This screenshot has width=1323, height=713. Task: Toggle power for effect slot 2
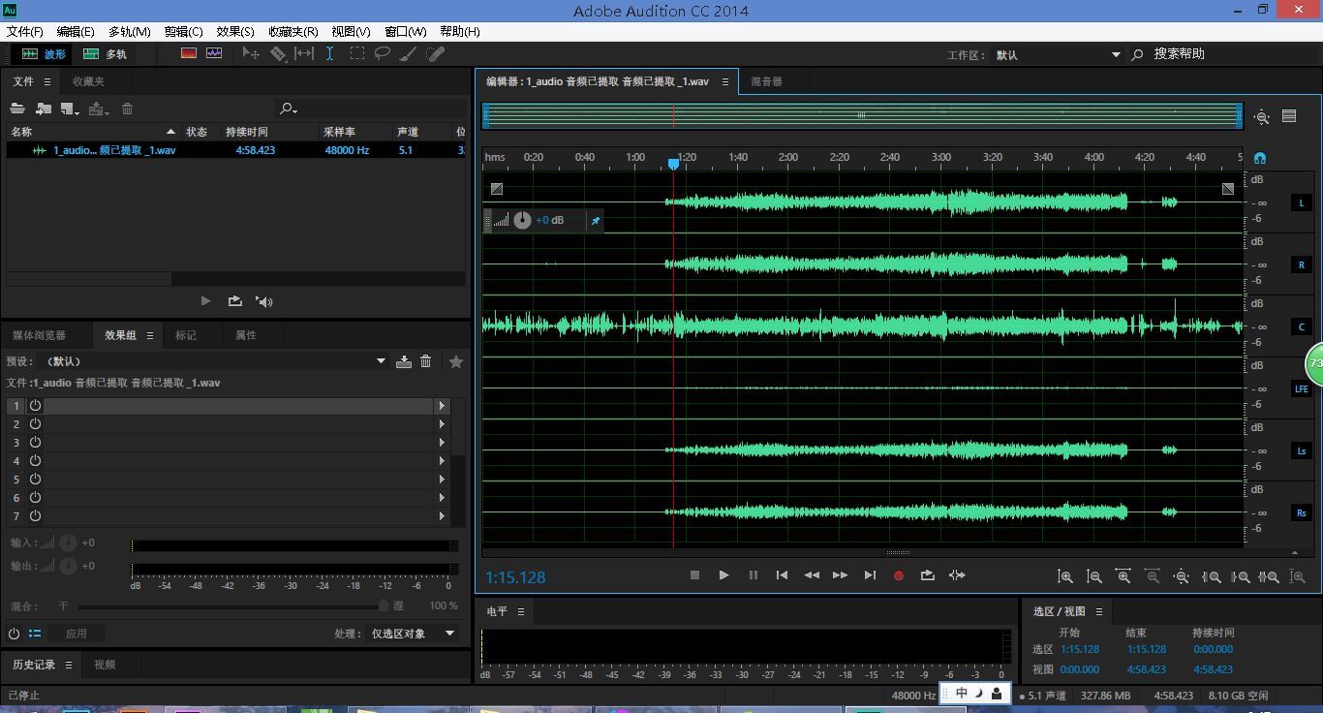35,424
